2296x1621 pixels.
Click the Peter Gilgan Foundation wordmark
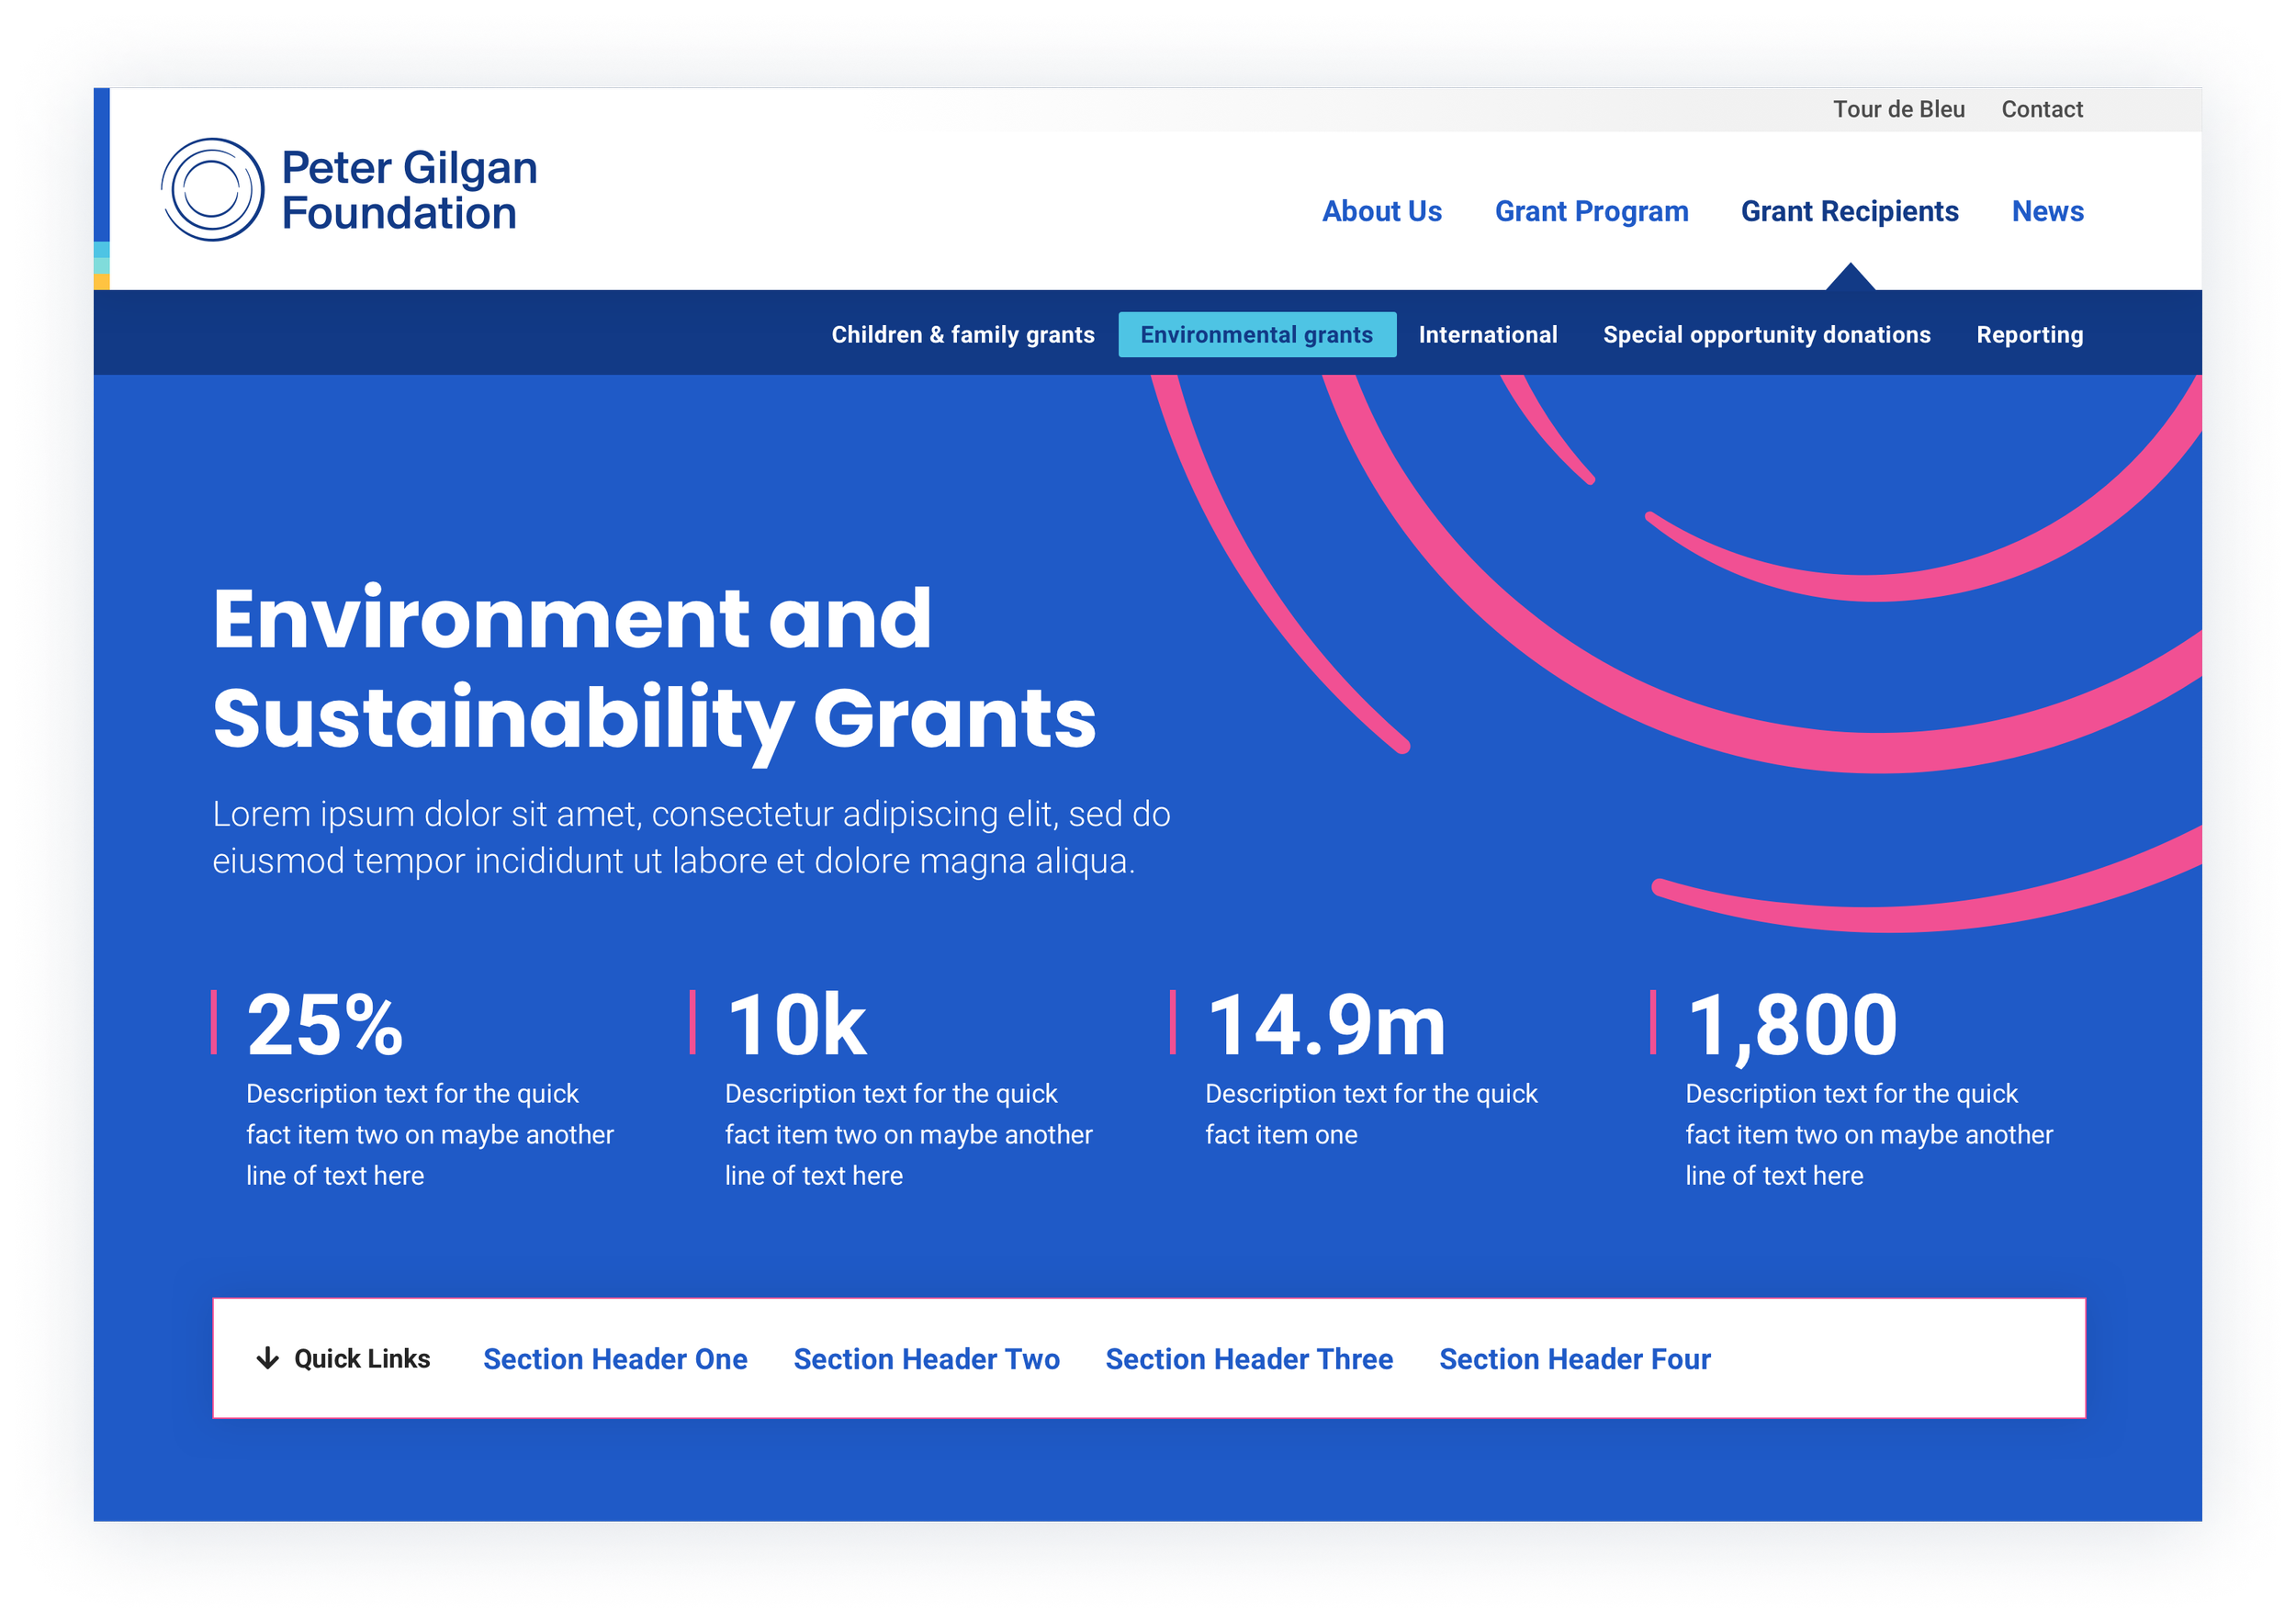408,190
